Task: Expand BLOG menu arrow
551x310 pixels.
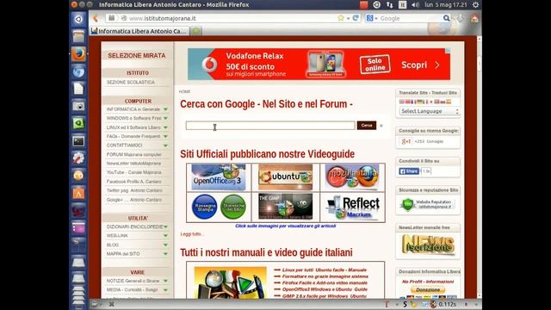Action: pyautogui.click(x=165, y=245)
